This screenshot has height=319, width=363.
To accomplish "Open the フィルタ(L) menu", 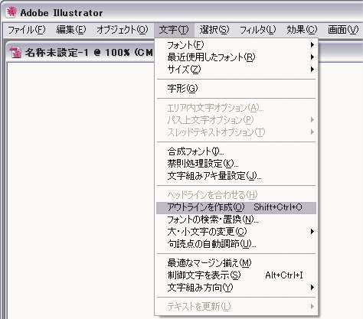I will (258, 30).
